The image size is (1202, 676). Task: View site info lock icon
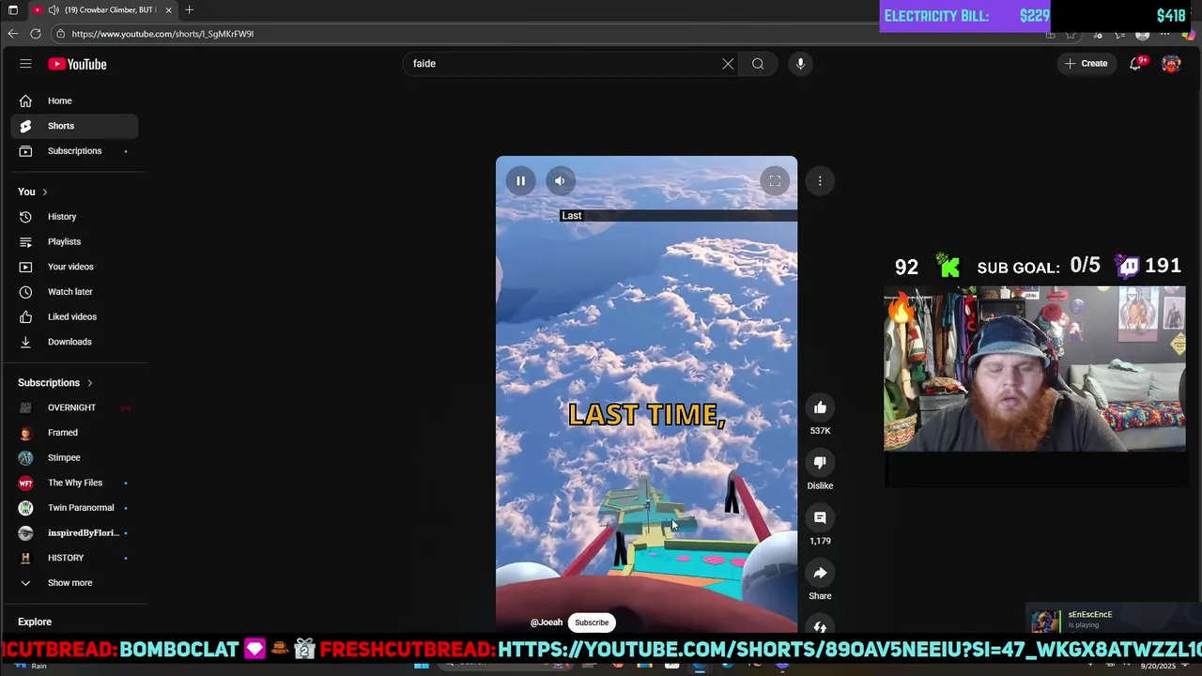click(60, 34)
